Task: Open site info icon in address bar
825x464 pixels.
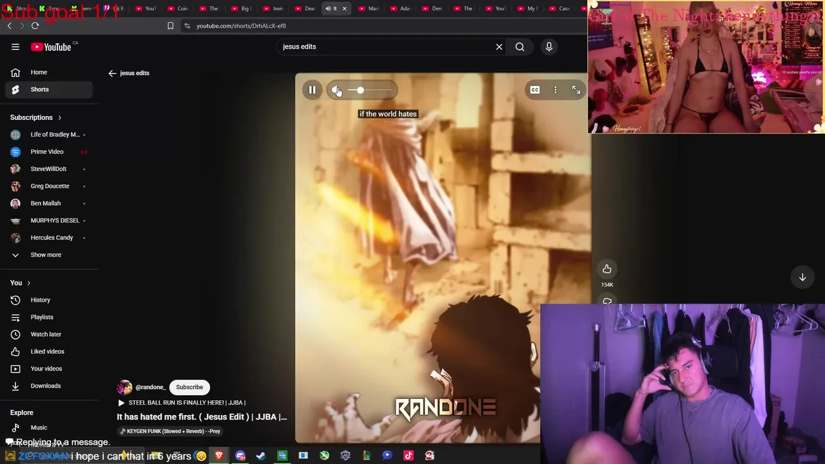Action: point(187,26)
